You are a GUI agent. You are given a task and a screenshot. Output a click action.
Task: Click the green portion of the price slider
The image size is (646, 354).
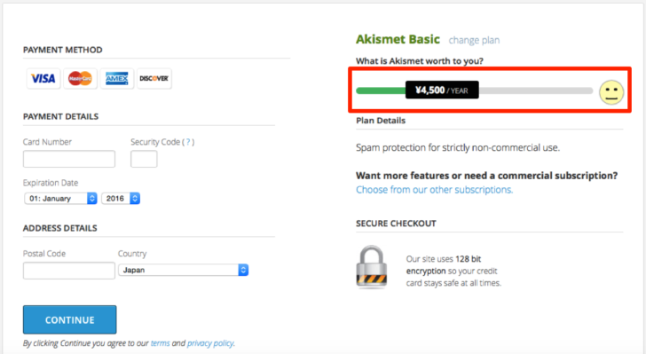tap(381, 90)
